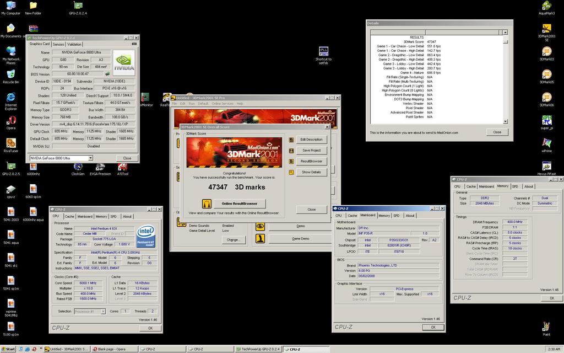This screenshot has width=564, height=353.
Task: Select the 3DMark06 desktop icon
Action: [546, 100]
